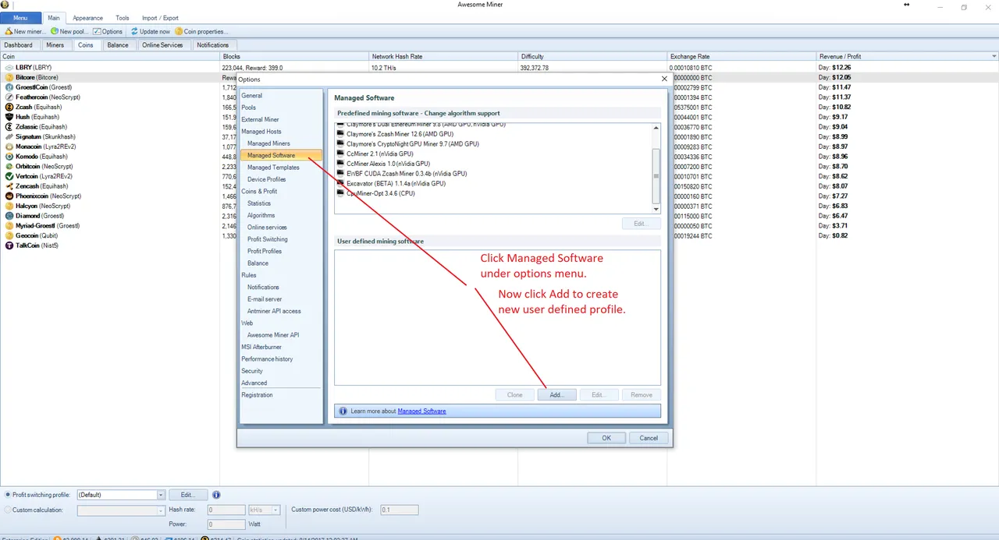Click the Diamond coin icon
The height and width of the screenshot is (540, 999).
point(9,216)
